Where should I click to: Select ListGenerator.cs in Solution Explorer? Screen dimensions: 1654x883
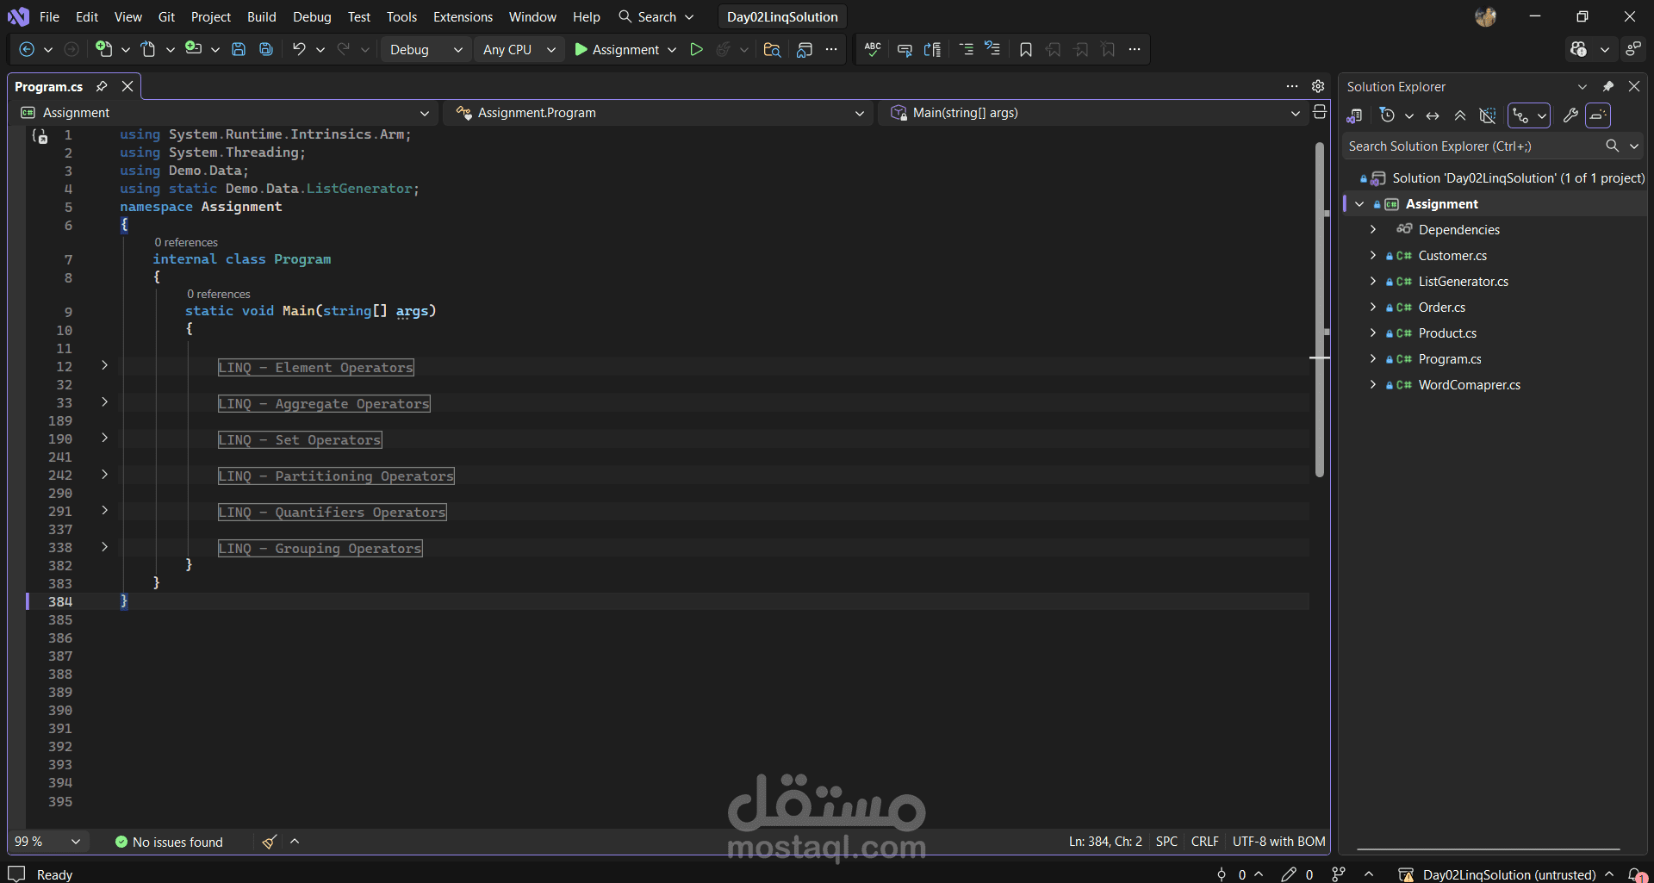[x=1463, y=282]
